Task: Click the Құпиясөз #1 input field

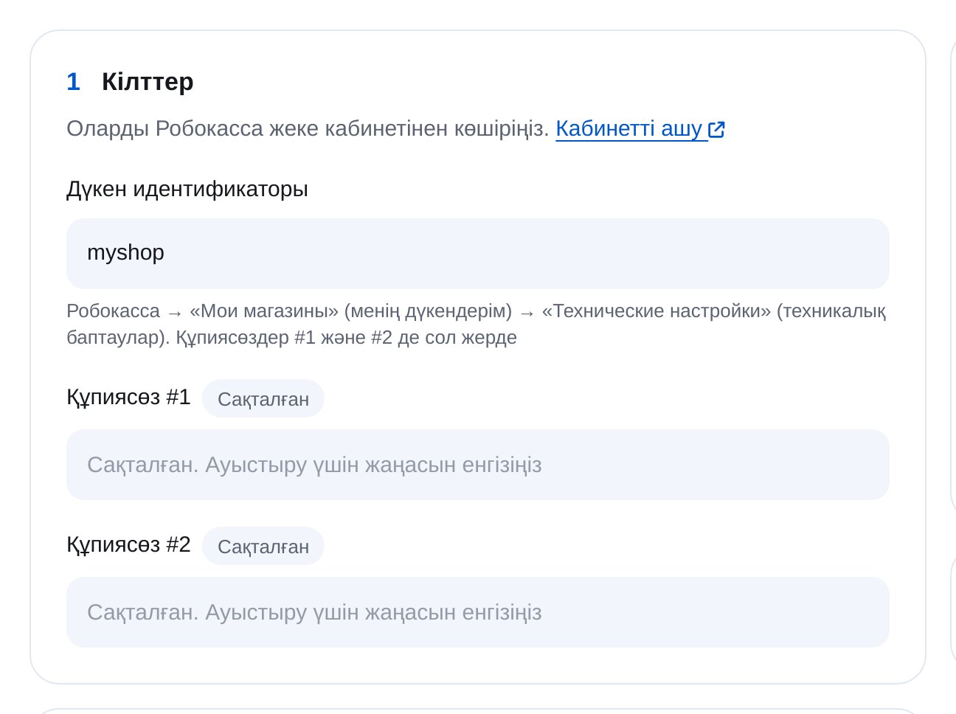Action: pos(477,465)
